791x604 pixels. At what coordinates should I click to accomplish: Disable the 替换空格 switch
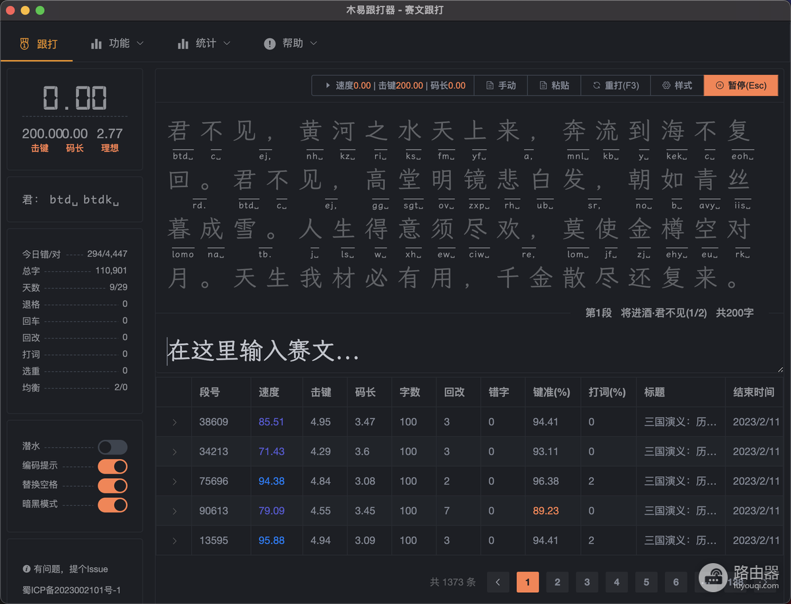click(113, 485)
